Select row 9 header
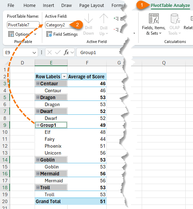This screenshot has width=193, height=209. [5, 125]
